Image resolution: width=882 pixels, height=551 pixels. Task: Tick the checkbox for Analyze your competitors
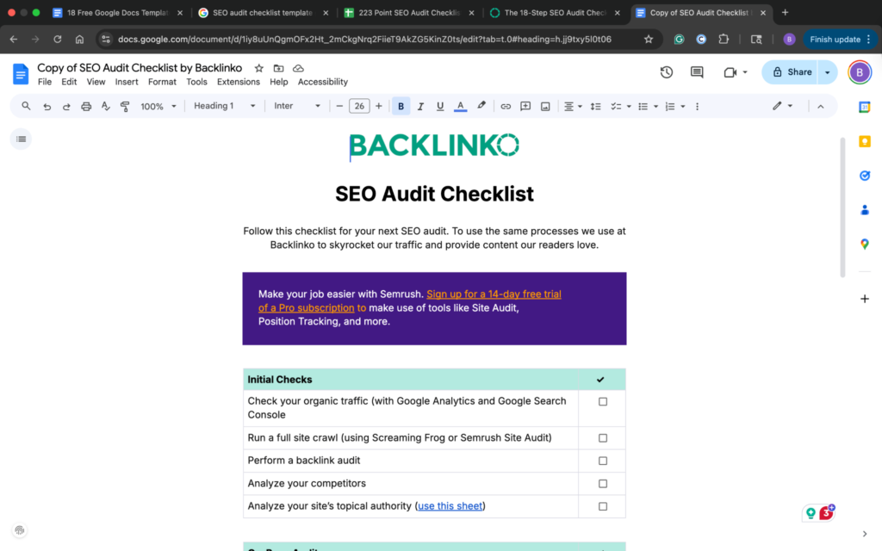tap(601, 483)
